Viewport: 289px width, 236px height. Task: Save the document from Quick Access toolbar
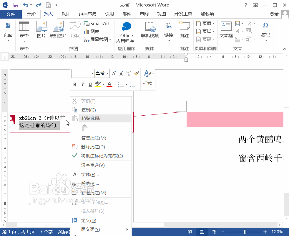pos(16,5)
